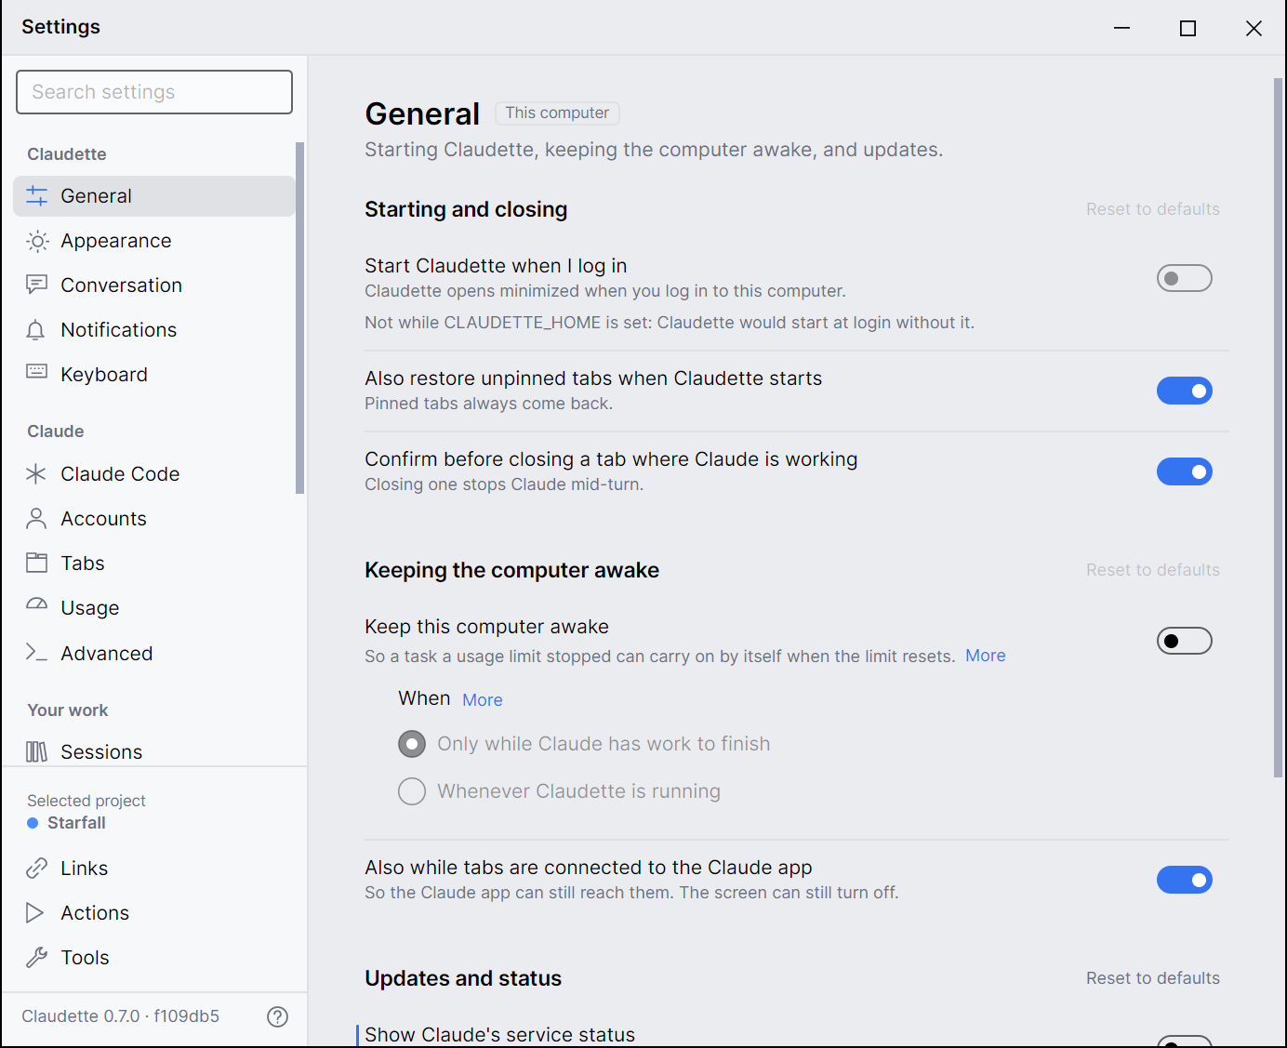
Task: Disable restoring unpinned tabs on start
Action: [x=1184, y=391]
